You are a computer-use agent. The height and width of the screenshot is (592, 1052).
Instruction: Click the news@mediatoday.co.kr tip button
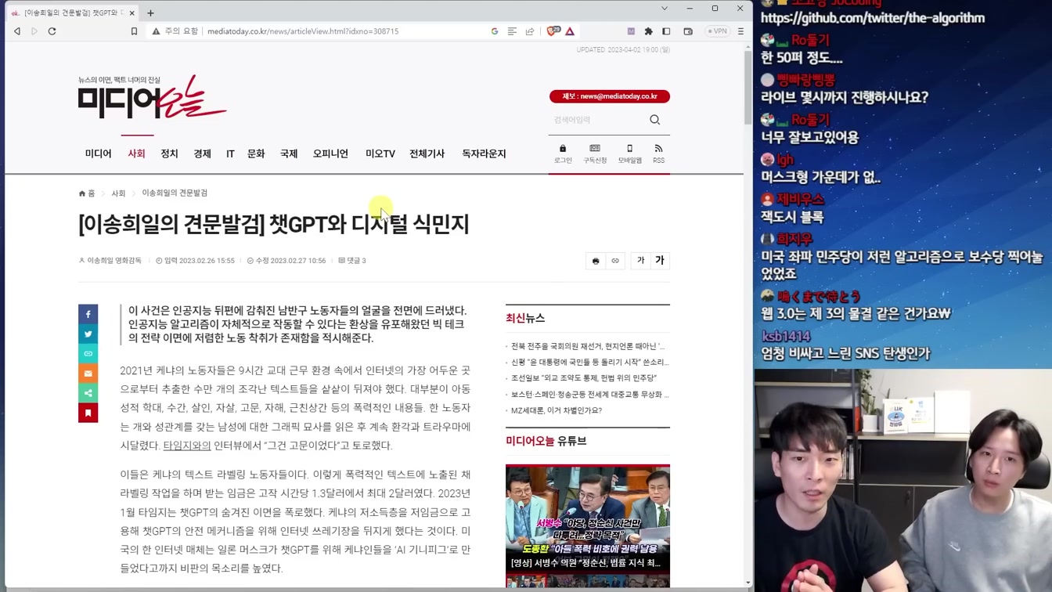pyautogui.click(x=610, y=96)
